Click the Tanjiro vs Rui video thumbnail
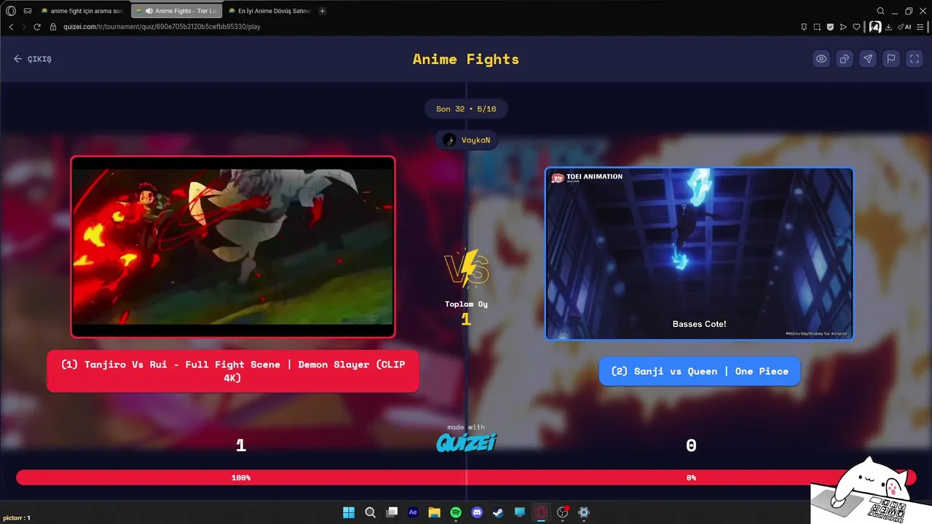The width and height of the screenshot is (932, 524). 233,247
